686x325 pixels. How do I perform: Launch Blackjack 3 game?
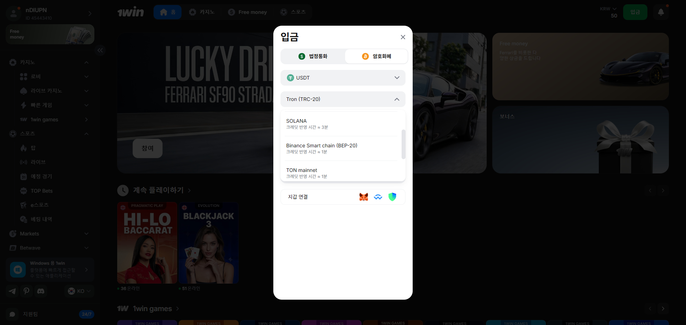click(x=209, y=243)
